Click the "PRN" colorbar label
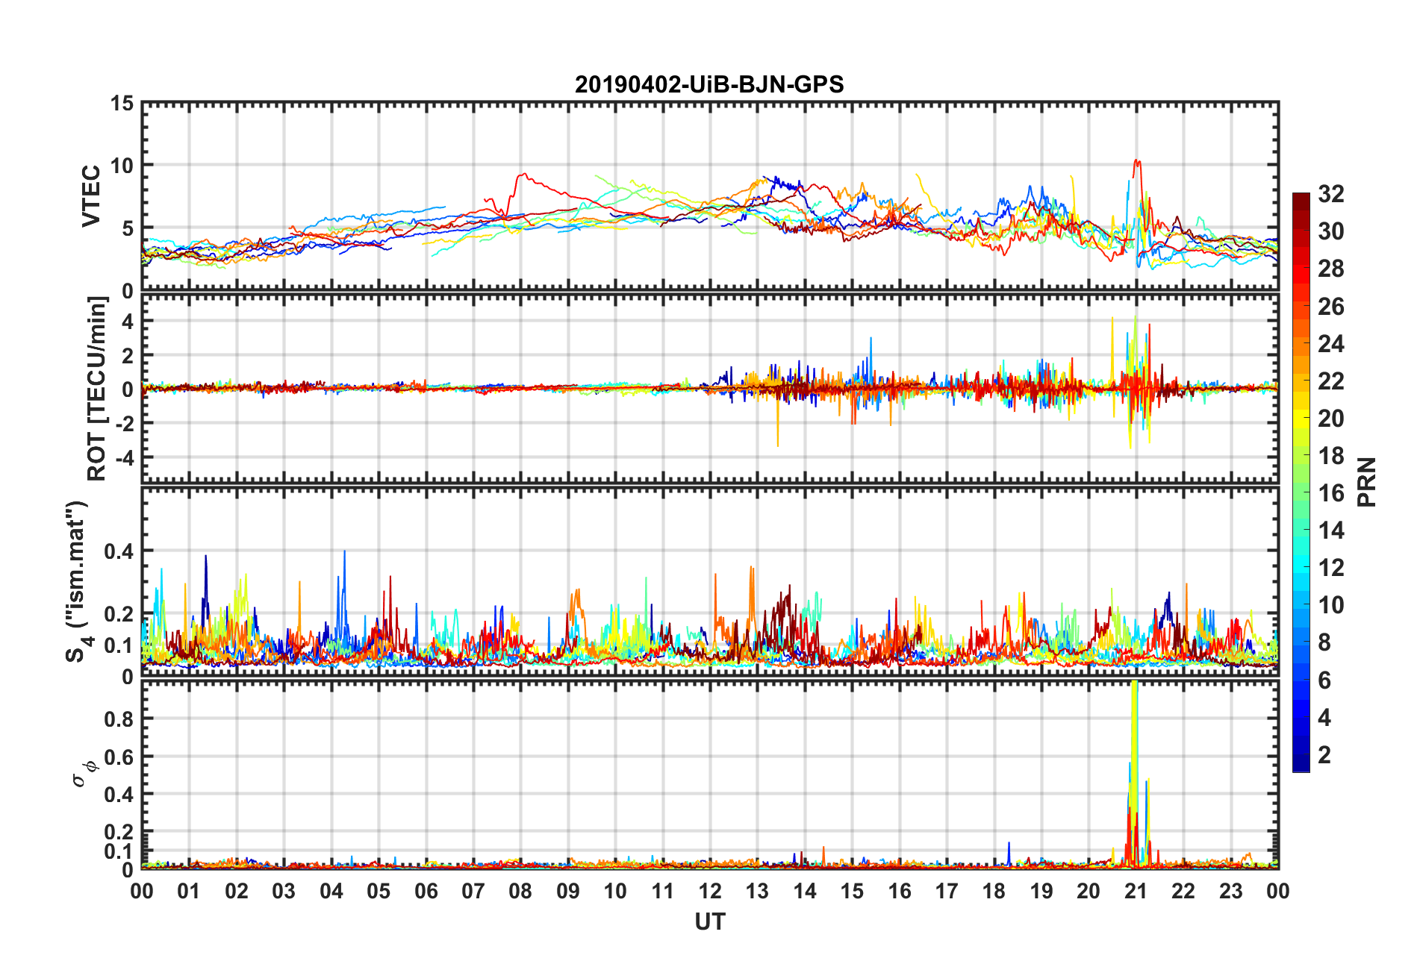 click(x=1367, y=482)
